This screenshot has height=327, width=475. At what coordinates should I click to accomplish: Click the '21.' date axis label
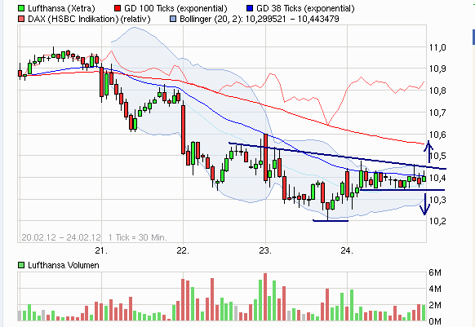(x=101, y=250)
